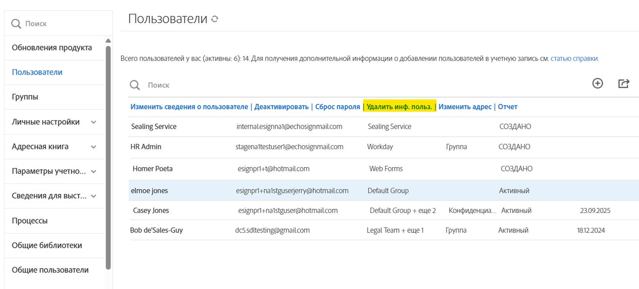The image size is (639, 289).
Task: Click the Деактивировать action link
Action: (x=281, y=107)
